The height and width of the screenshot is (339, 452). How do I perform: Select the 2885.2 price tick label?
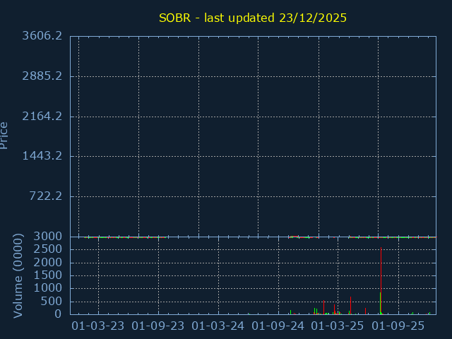[x=41, y=76]
